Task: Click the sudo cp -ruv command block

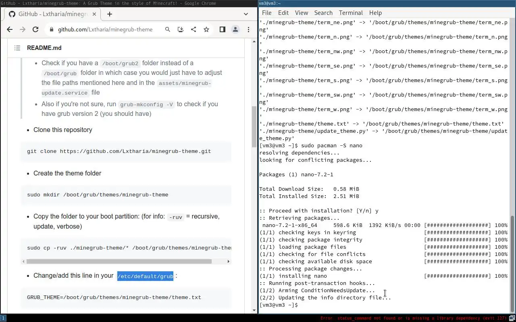Action: tap(126, 248)
